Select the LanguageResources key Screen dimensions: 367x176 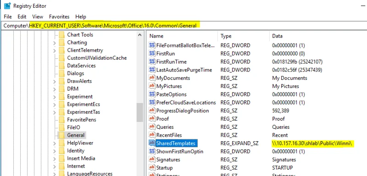coord(89,174)
